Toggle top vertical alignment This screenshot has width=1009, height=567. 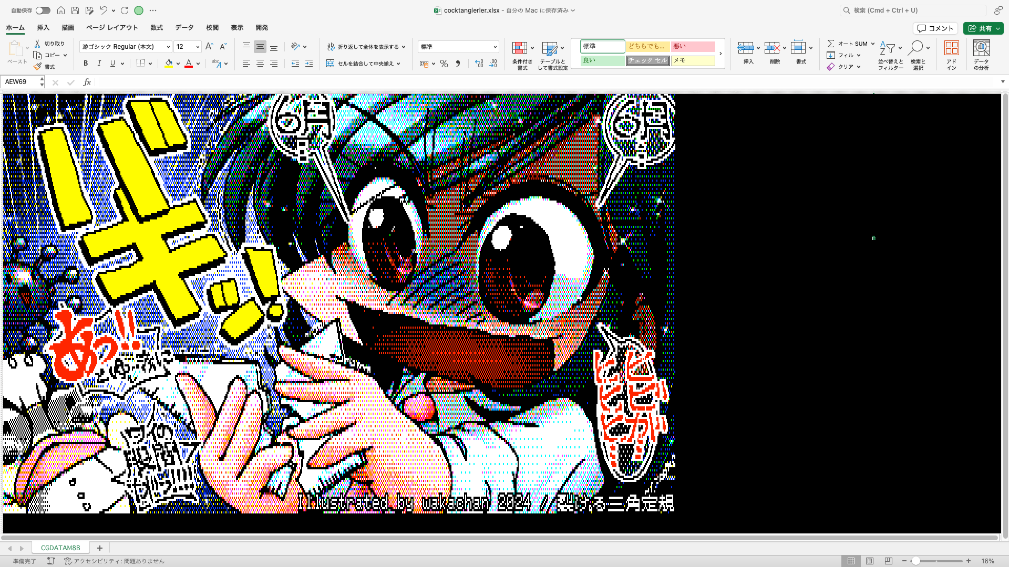pos(246,47)
